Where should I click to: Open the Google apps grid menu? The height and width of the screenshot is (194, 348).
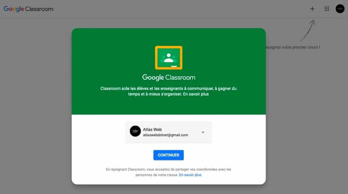(x=326, y=9)
